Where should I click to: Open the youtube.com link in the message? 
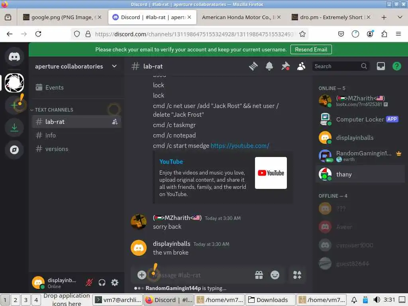(x=239, y=146)
